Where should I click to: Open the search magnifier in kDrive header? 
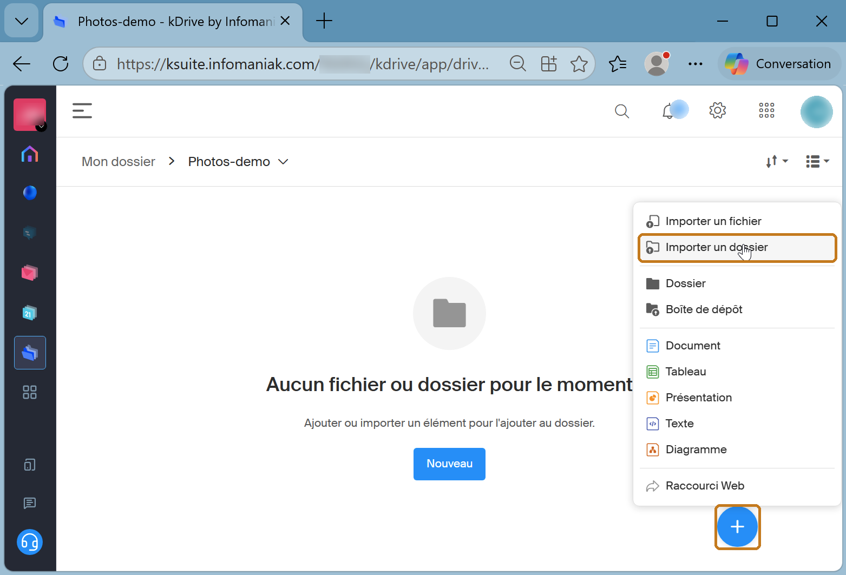pos(622,111)
